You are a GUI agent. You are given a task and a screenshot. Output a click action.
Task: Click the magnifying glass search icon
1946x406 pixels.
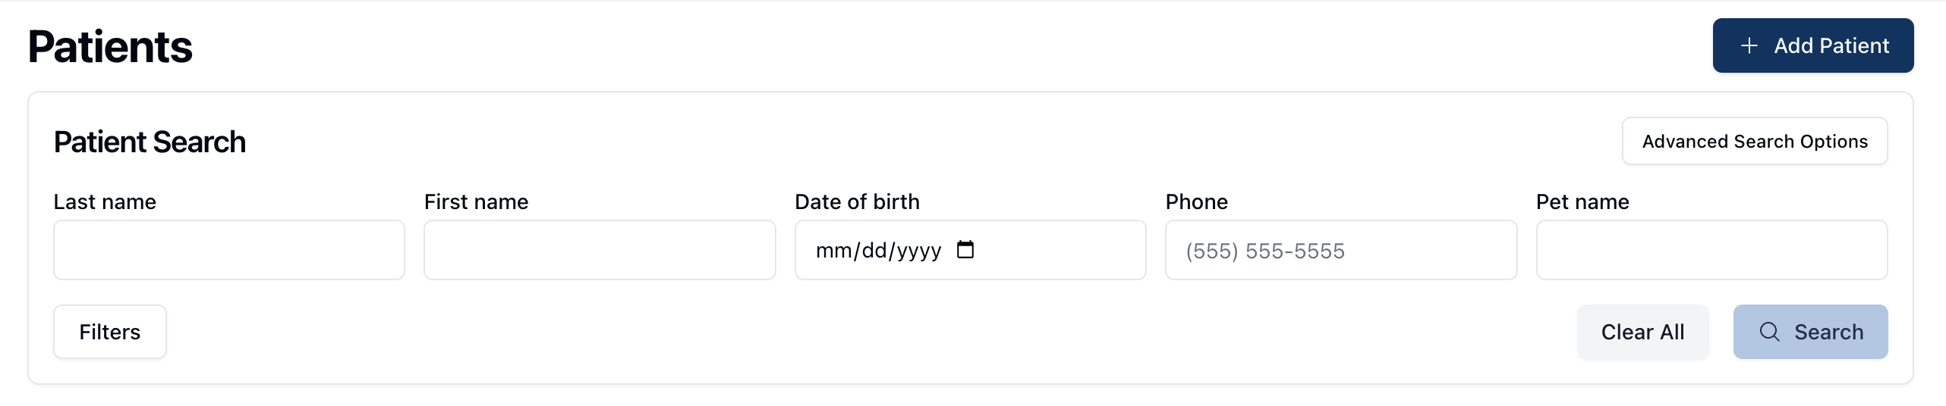(x=1769, y=332)
